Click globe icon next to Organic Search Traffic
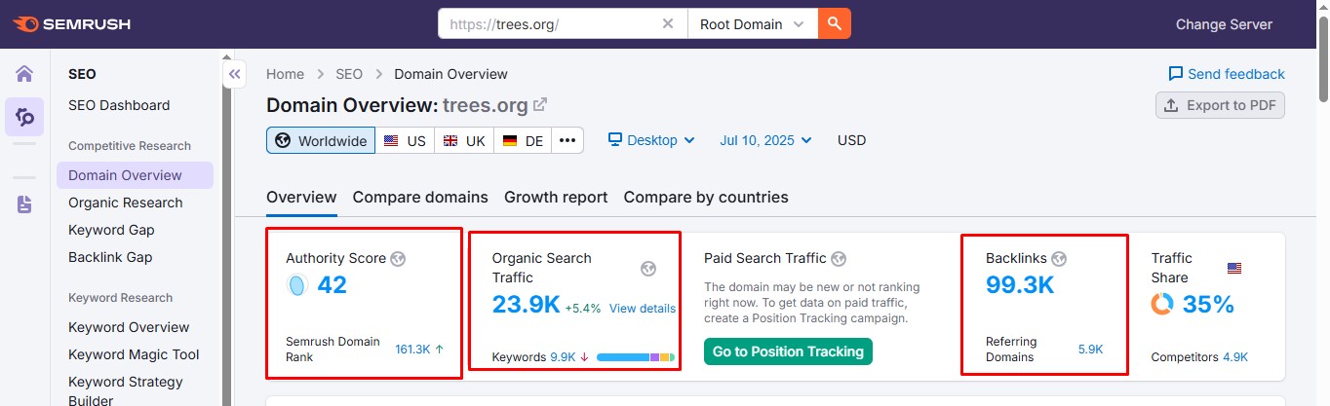Image resolution: width=1330 pixels, height=406 pixels. point(648,269)
